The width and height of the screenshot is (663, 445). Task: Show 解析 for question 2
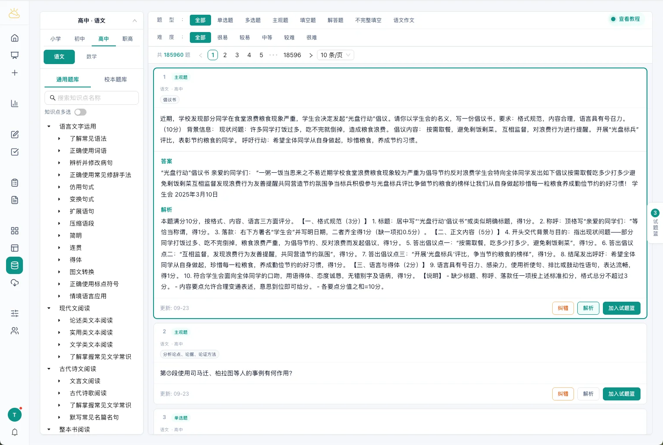pyautogui.click(x=588, y=394)
